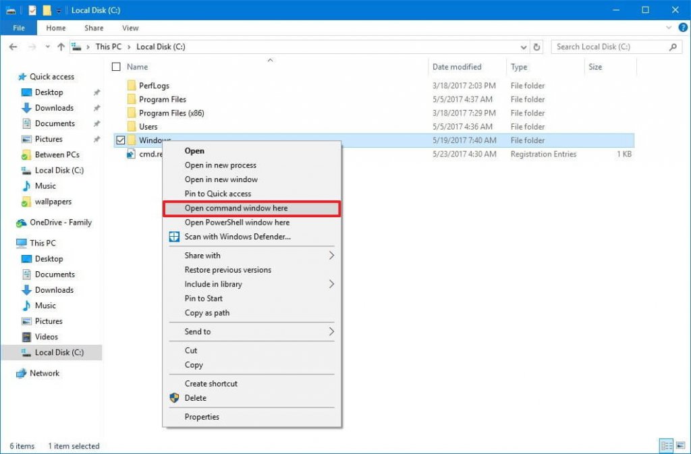Open Properties from the quick access toolbar
Screen dimensions: 691x454
[x=32, y=9]
